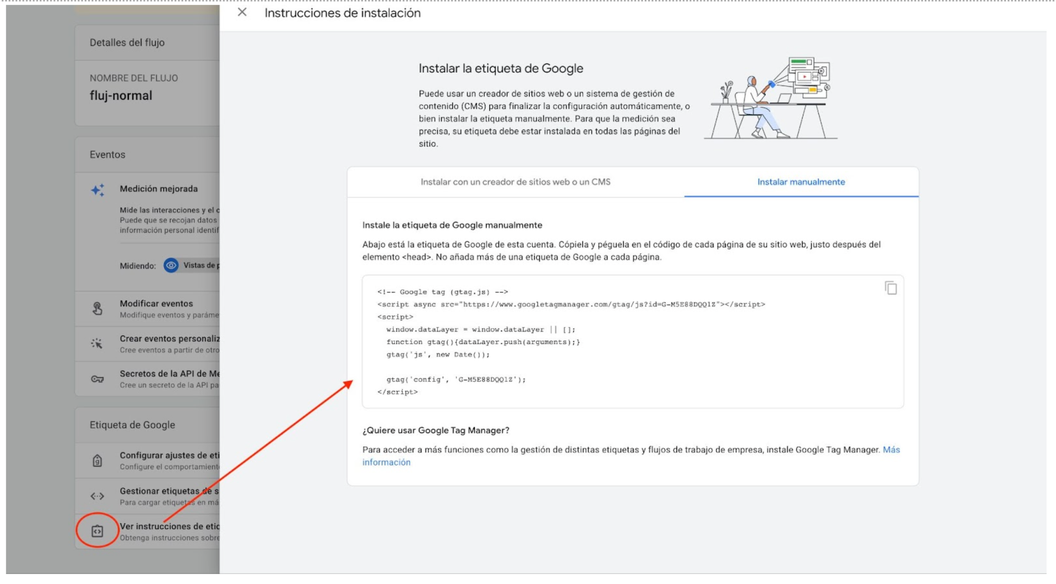Click the gtag config line in code
1056x584 pixels.
[x=456, y=379]
